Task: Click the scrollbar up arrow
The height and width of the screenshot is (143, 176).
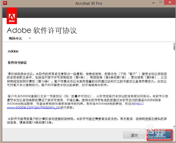Action: [x=174, y=44]
